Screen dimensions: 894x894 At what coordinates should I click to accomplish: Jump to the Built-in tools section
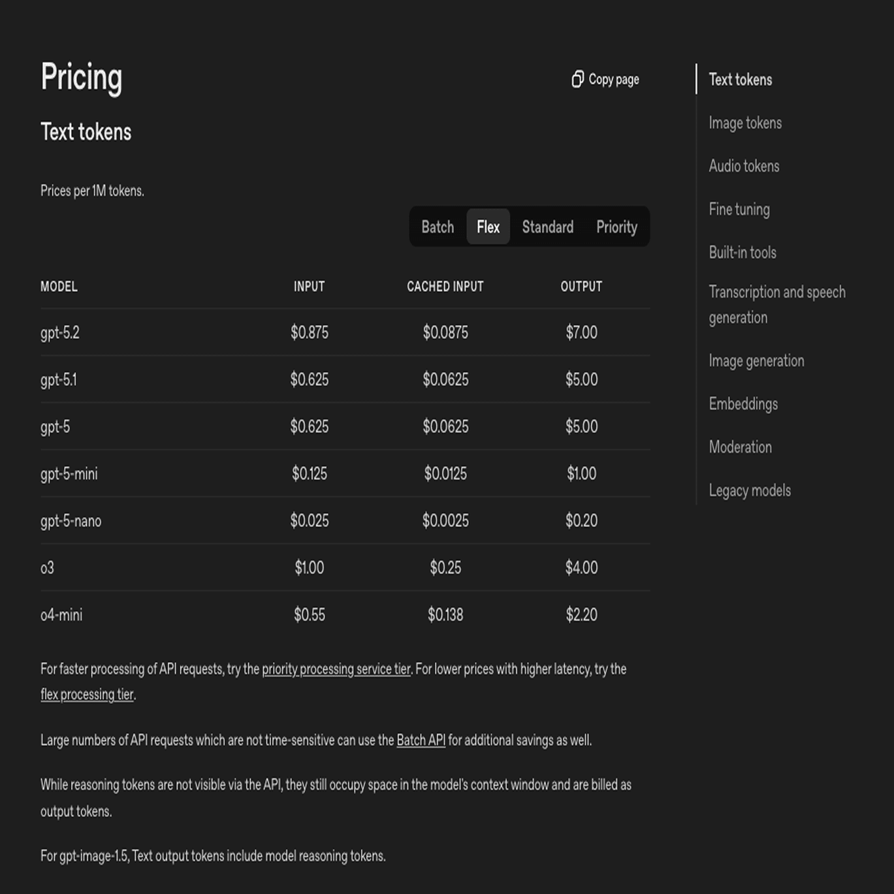coord(742,253)
